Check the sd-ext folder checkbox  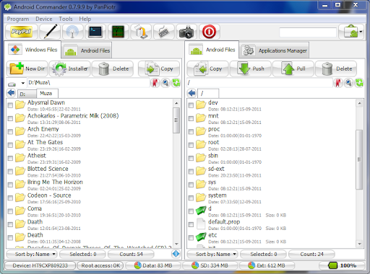[191, 172]
